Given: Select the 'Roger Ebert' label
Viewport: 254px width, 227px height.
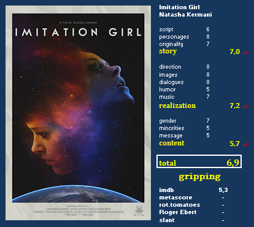Looking at the screenshot, I should click(178, 212).
